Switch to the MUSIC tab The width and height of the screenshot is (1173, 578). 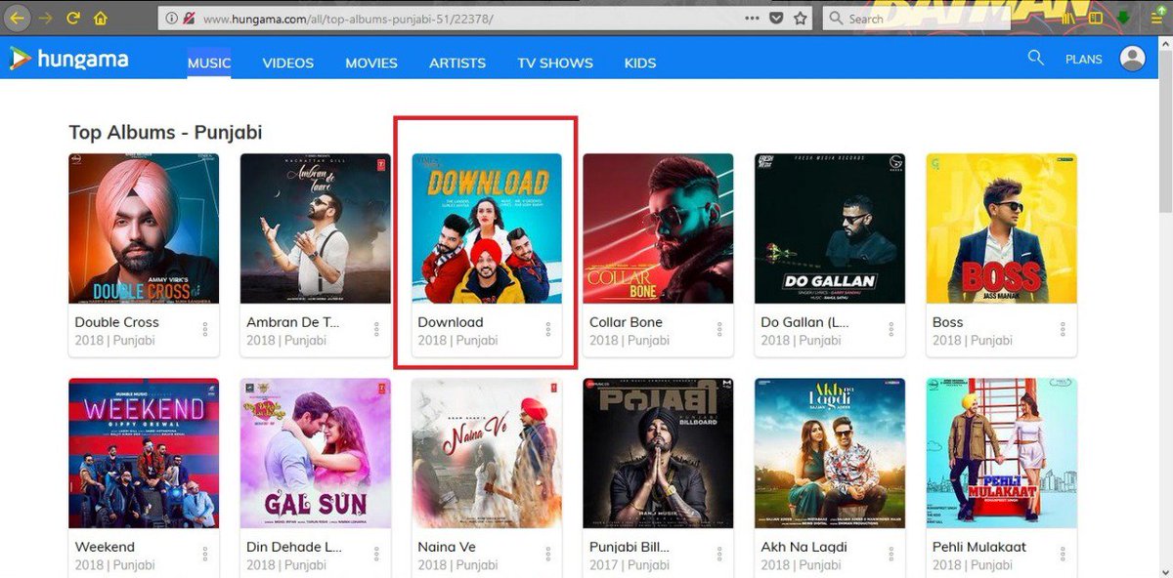(x=209, y=62)
